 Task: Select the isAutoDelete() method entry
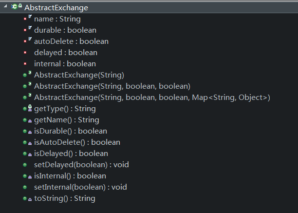(77, 142)
